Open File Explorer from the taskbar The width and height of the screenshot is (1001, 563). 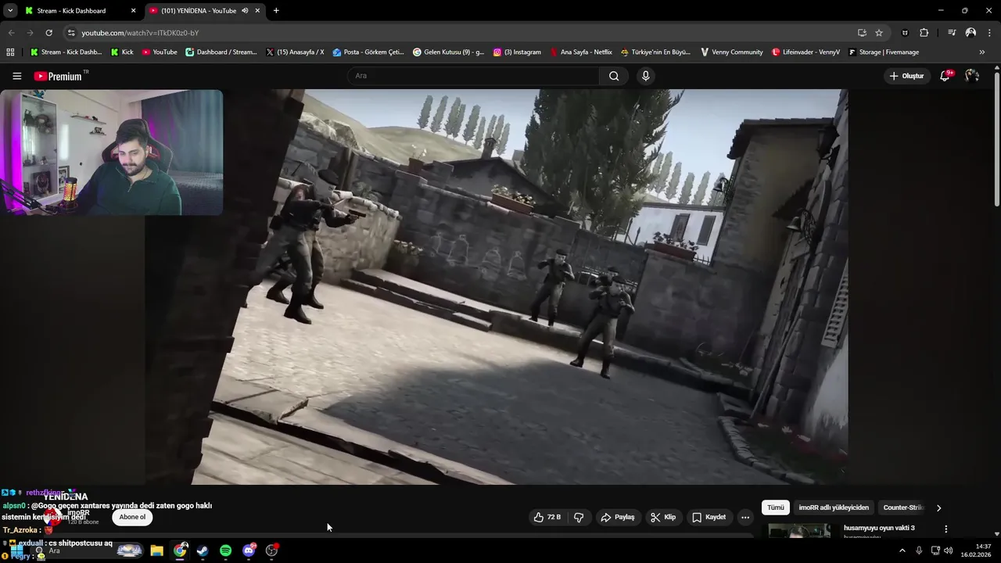(x=156, y=550)
